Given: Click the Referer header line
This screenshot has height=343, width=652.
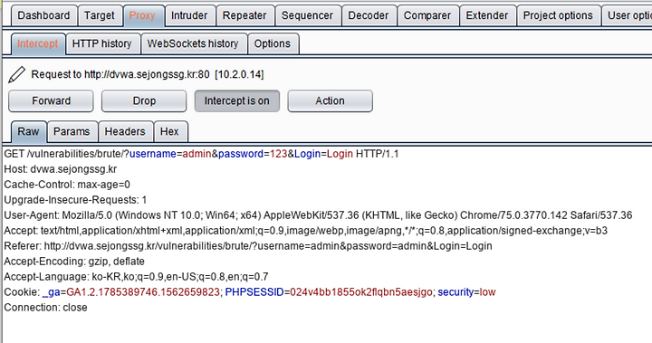Looking at the screenshot, I should [248, 246].
